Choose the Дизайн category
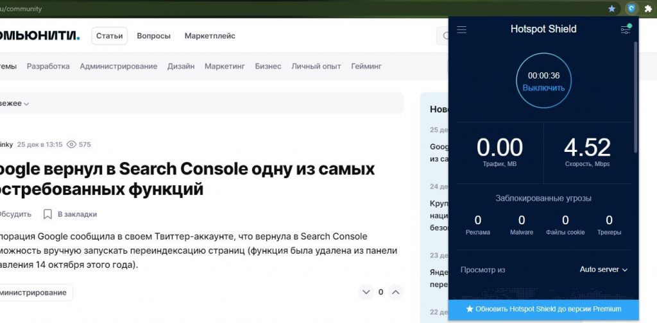 click(x=181, y=66)
